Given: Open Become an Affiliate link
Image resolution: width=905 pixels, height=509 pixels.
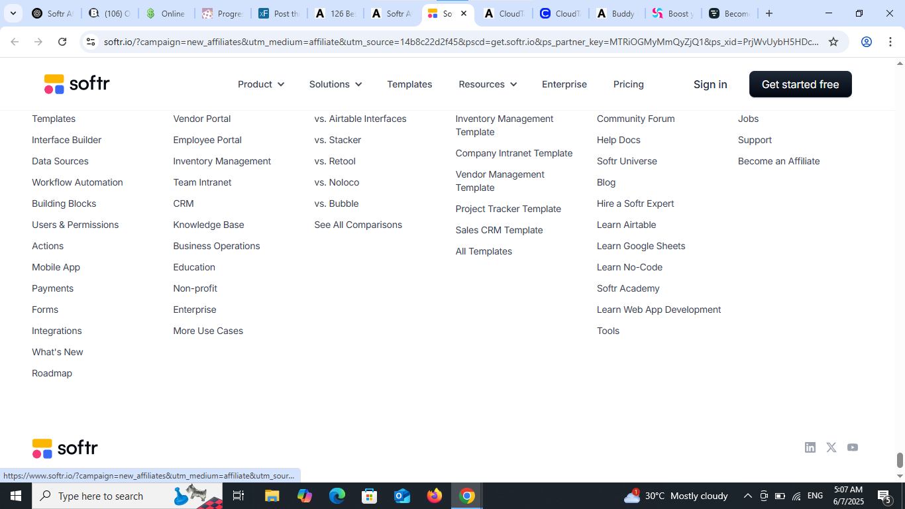Looking at the screenshot, I should coord(779,161).
